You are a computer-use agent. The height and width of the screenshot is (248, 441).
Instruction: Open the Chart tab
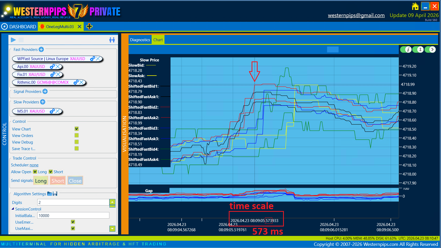tap(158, 40)
